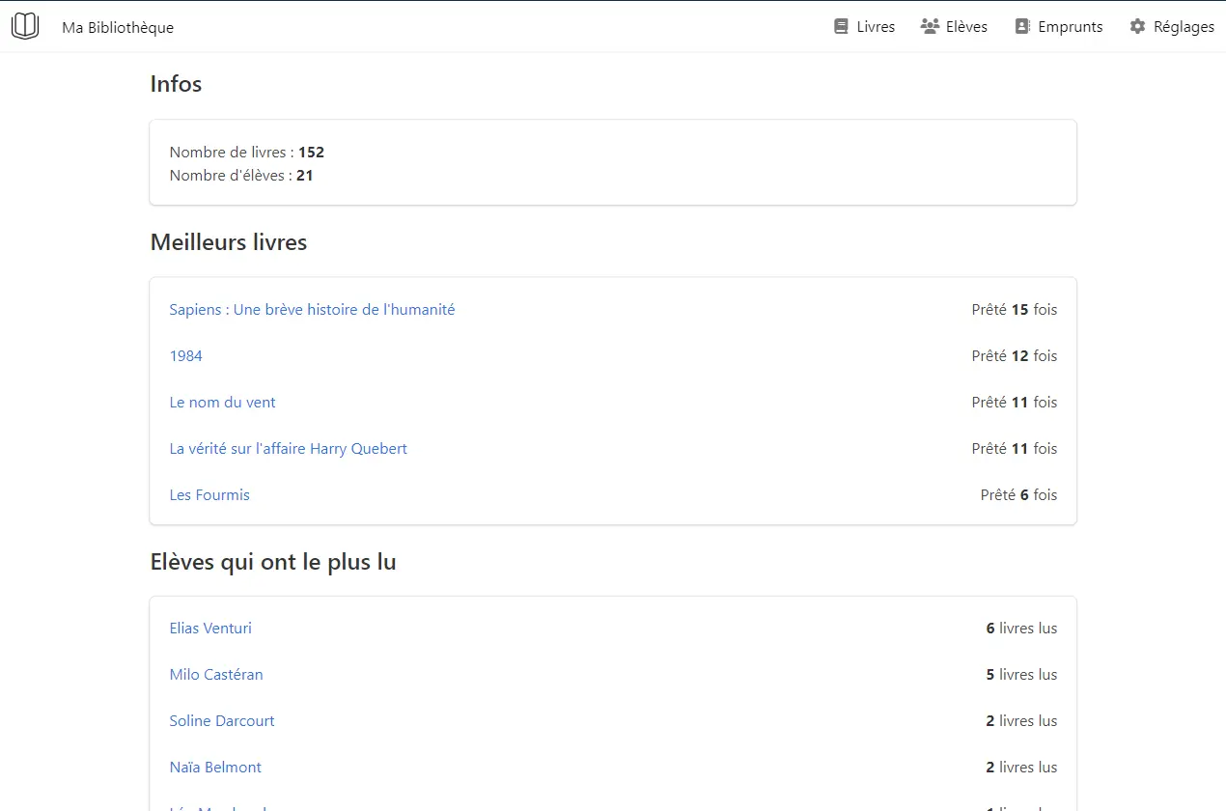Open the book Sapiens : Une brève histoire de l'humanité
Viewport: 1226px width, 811px height.
(312, 310)
